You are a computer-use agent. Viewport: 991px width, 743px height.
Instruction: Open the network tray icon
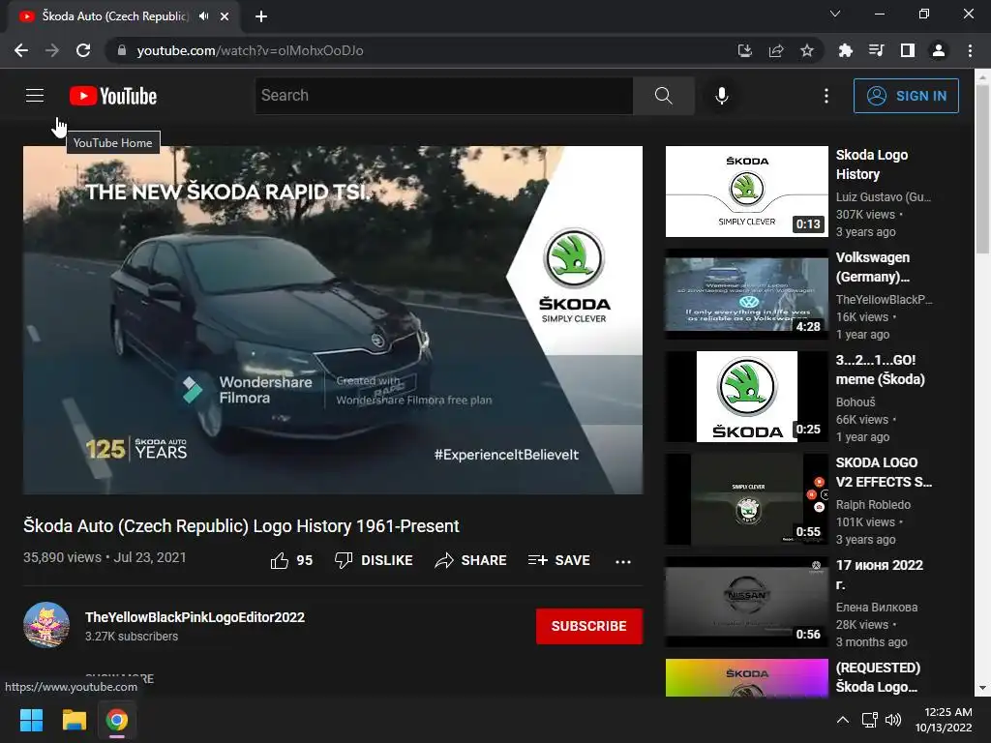870,720
